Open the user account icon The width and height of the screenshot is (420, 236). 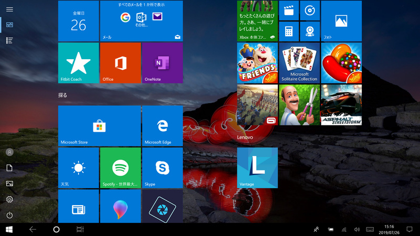(9, 152)
